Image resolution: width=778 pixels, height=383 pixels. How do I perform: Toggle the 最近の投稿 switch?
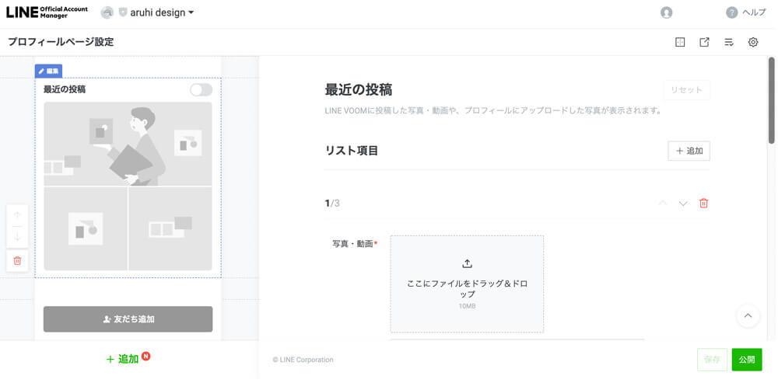[201, 89]
